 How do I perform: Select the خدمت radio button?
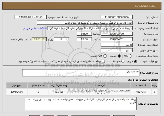pyautogui.click(x=119, y=56)
